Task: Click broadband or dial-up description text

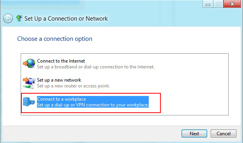Action: pos(96,67)
